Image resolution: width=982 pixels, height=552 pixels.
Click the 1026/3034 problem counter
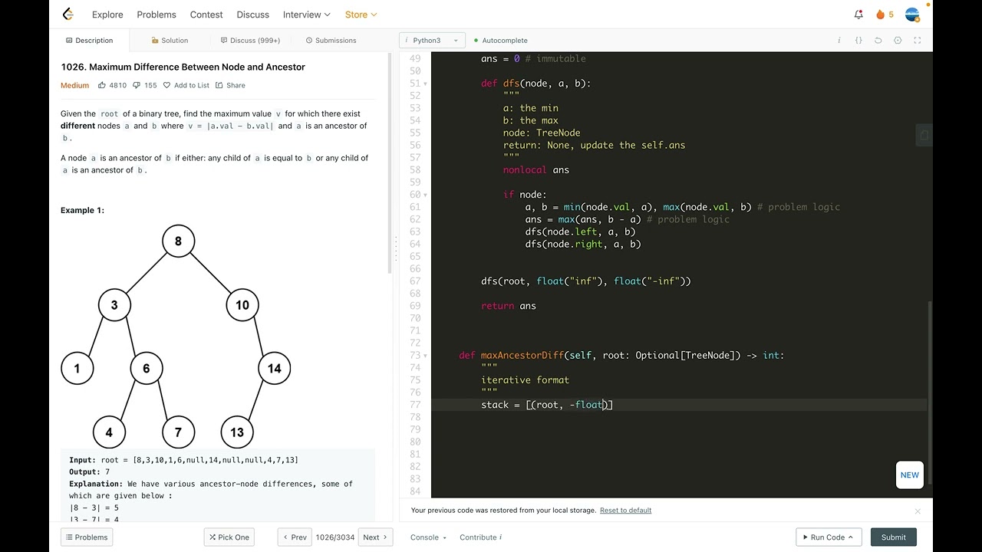[x=335, y=537]
